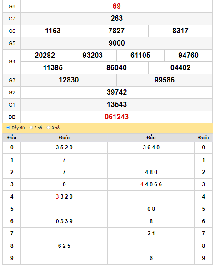Click the ĐB row label
Image resolution: width=215 pixels, height=266 pixels.
(12, 117)
